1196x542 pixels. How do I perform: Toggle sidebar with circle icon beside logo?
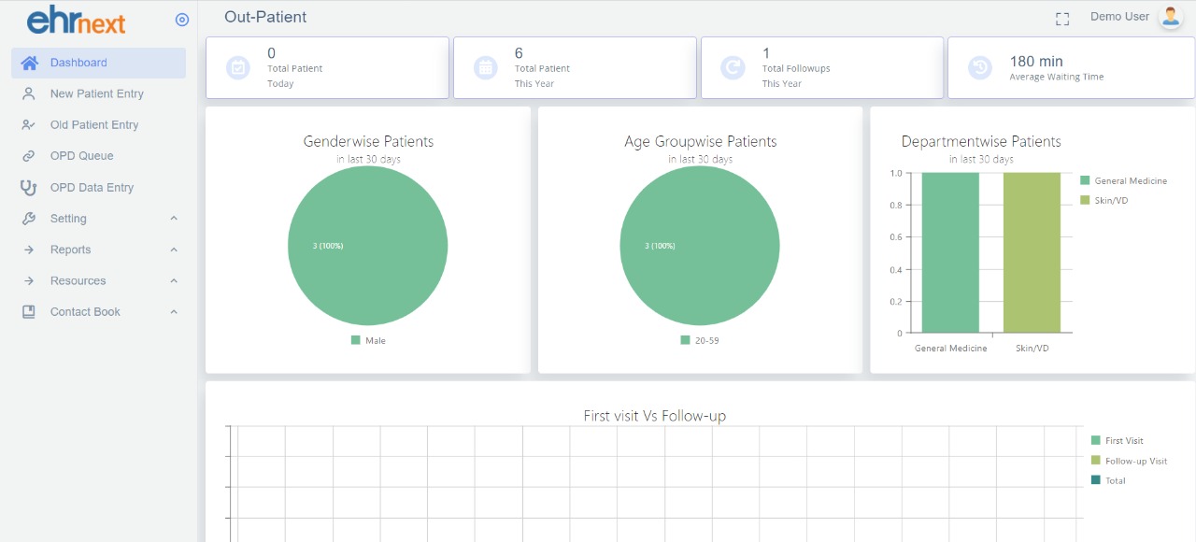click(182, 20)
